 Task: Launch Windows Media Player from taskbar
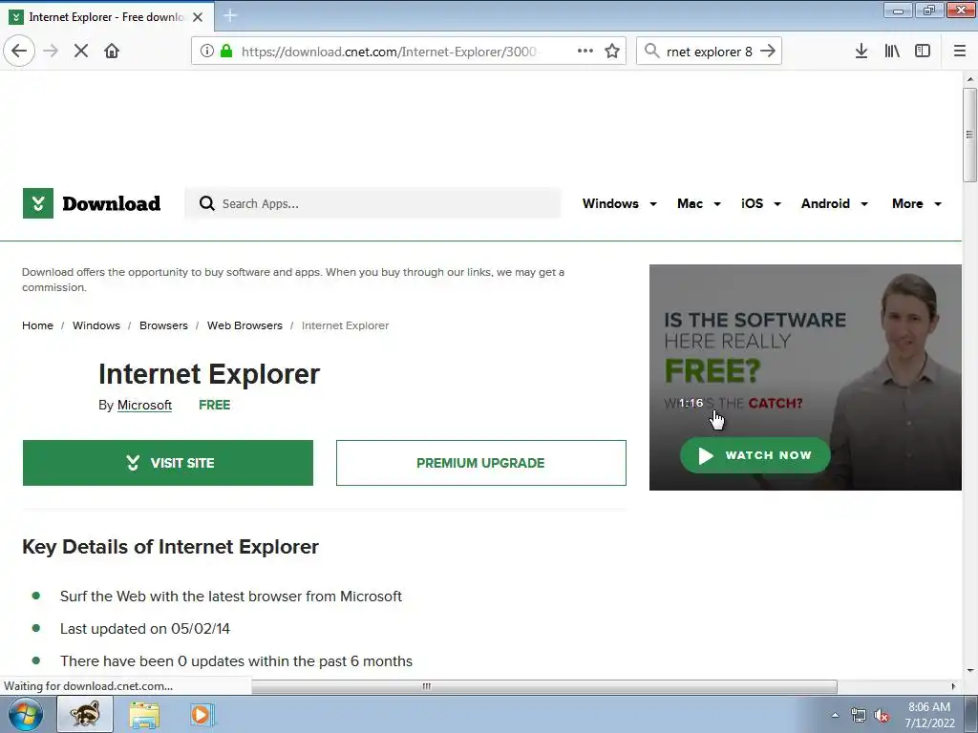click(x=202, y=714)
